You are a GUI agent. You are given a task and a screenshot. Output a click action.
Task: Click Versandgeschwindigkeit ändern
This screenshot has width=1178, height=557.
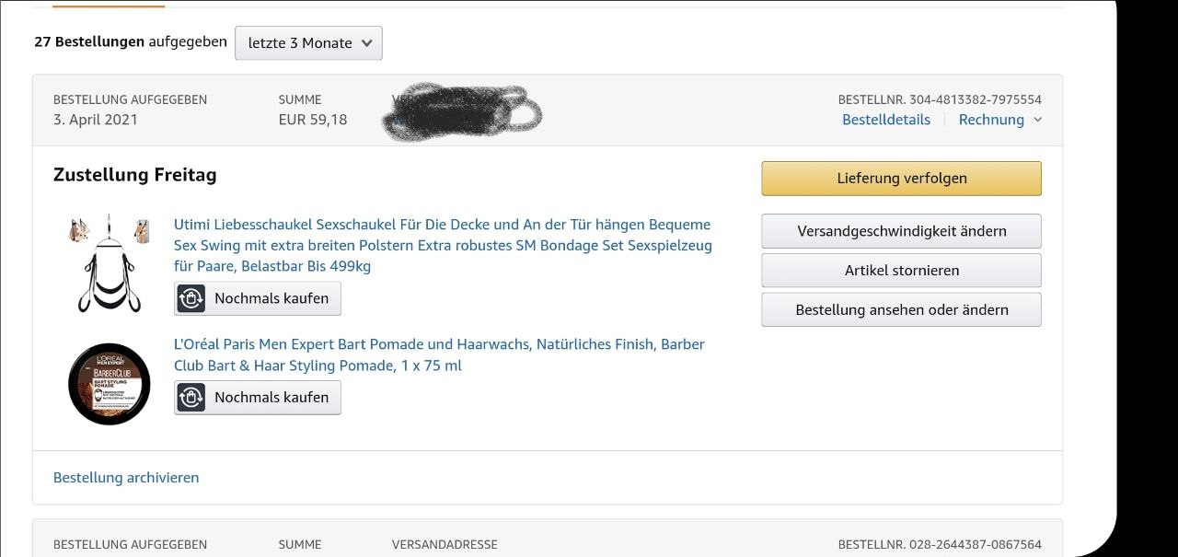[x=901, y=231]
